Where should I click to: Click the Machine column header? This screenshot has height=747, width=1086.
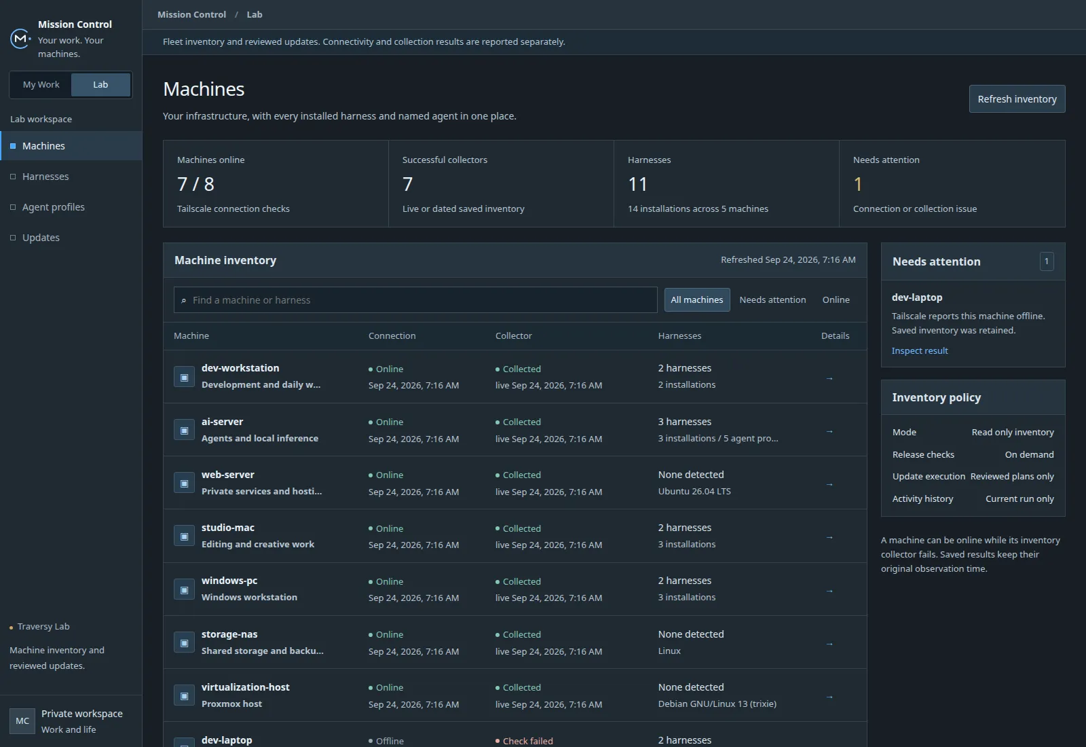click(x=191, y=335)
